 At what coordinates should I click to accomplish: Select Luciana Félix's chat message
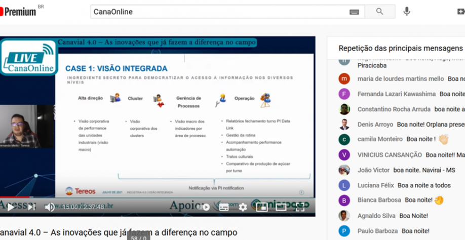[424, 185]
